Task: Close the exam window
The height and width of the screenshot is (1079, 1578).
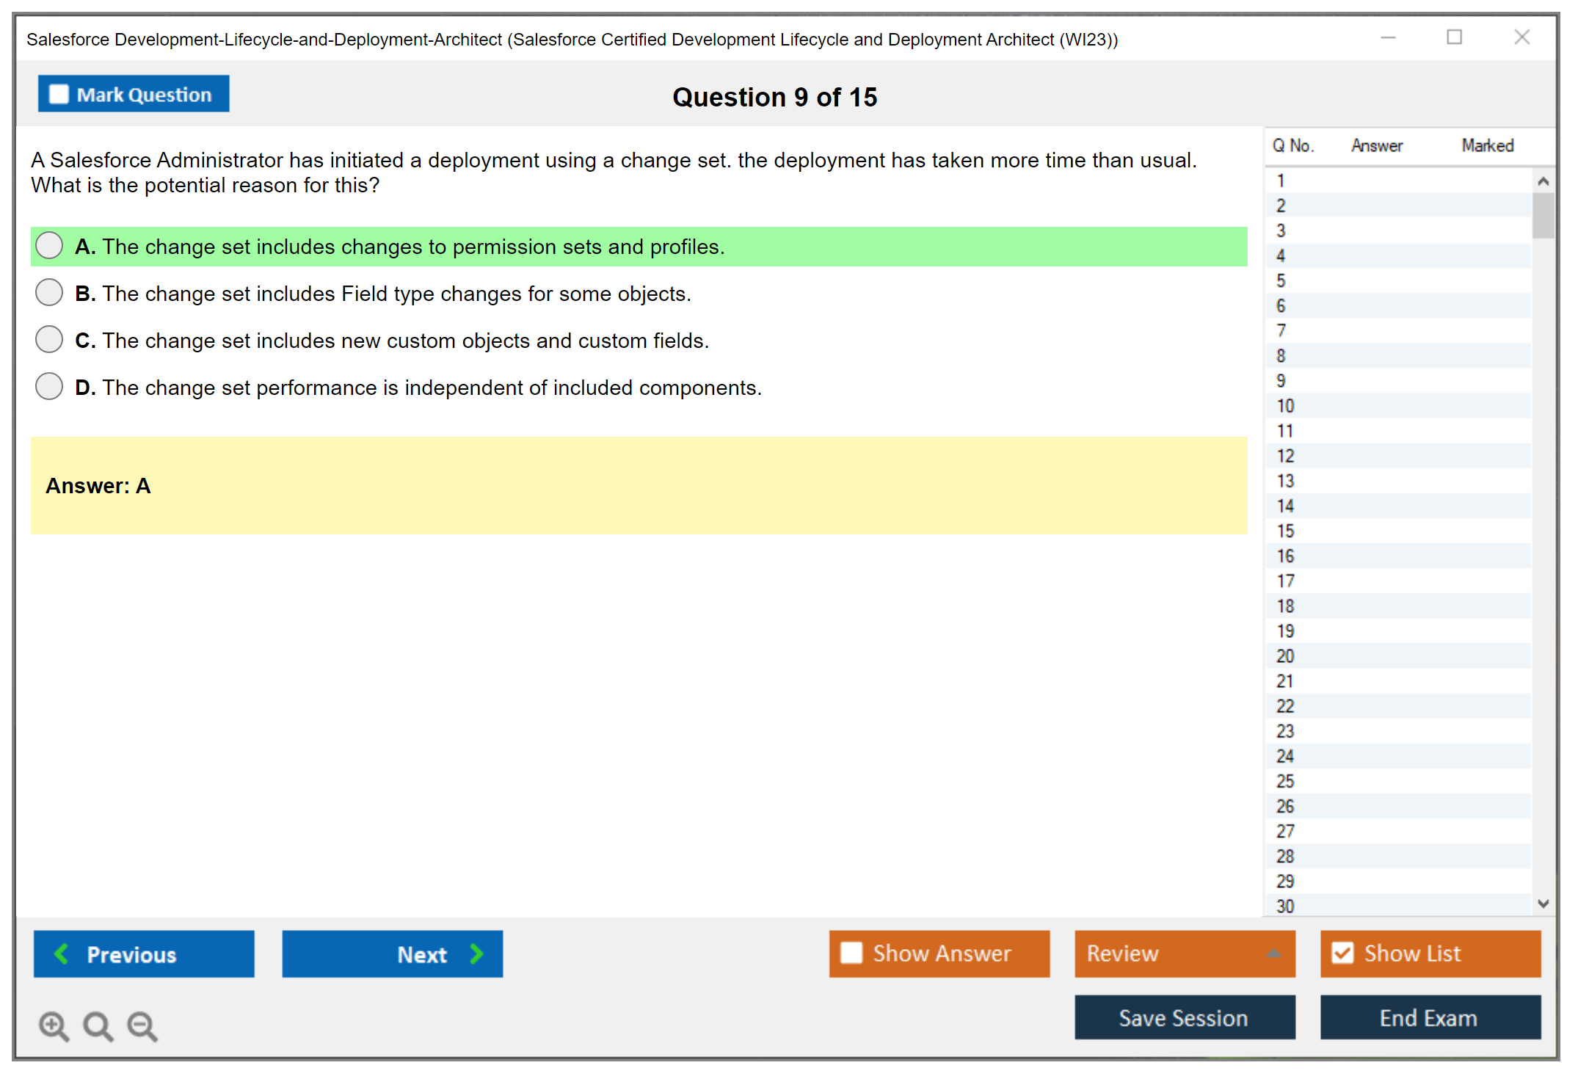Action: (x=1521, y=37)
